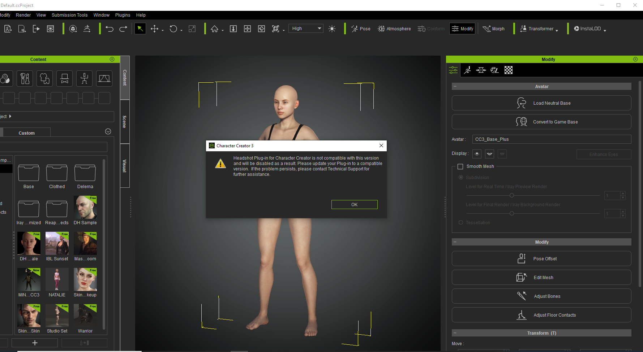643x352 pixels.
Task: Click the Redo arrow icon
Action: (x=123, y=29)
